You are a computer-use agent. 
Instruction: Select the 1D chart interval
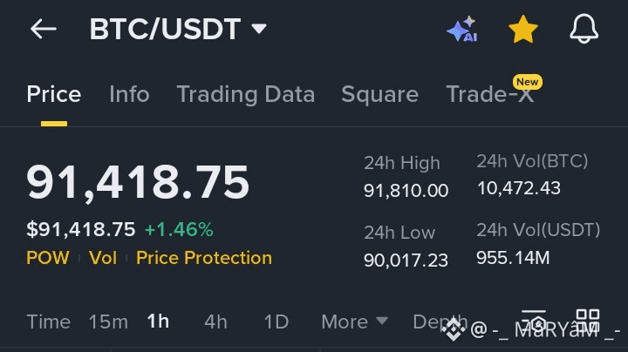pos(276,322)
